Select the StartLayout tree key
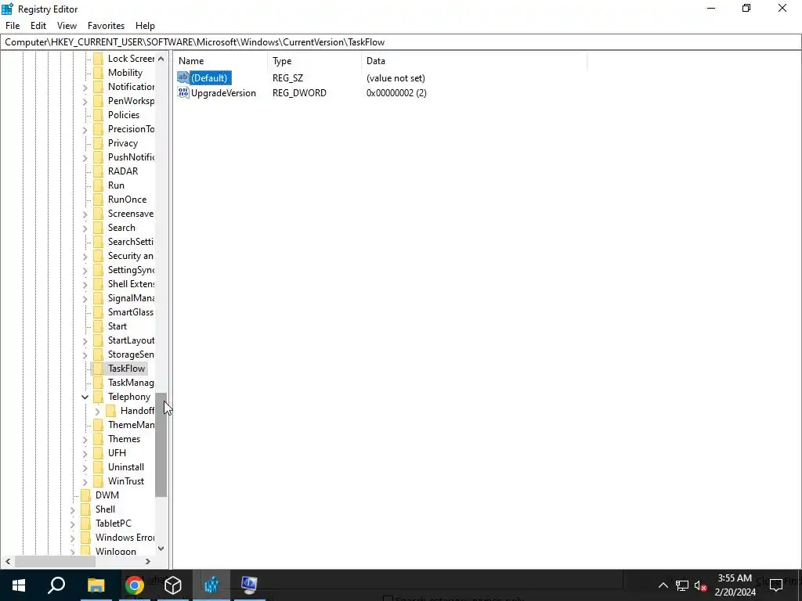The image size is (802, 601). (131, 340)
